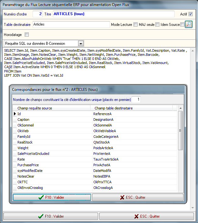Select the sysModifiedDate source cell

[x=54, y=171]
